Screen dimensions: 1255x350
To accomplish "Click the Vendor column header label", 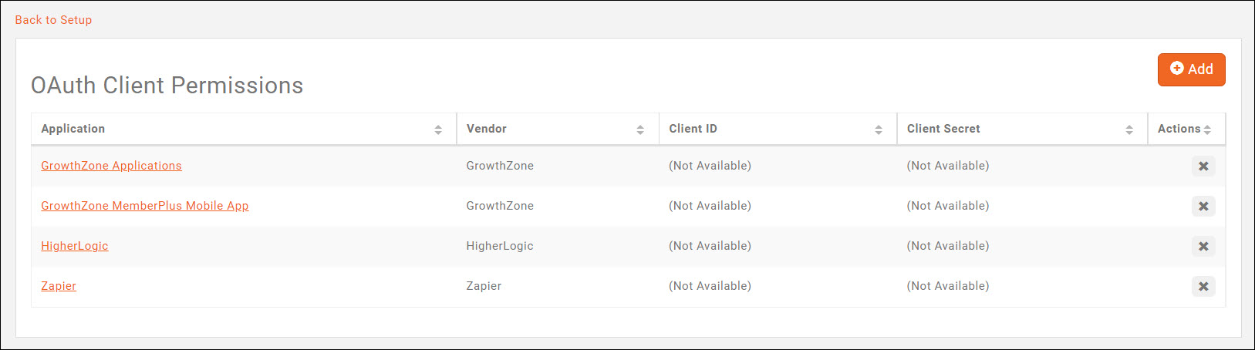I will coord(487,129).
